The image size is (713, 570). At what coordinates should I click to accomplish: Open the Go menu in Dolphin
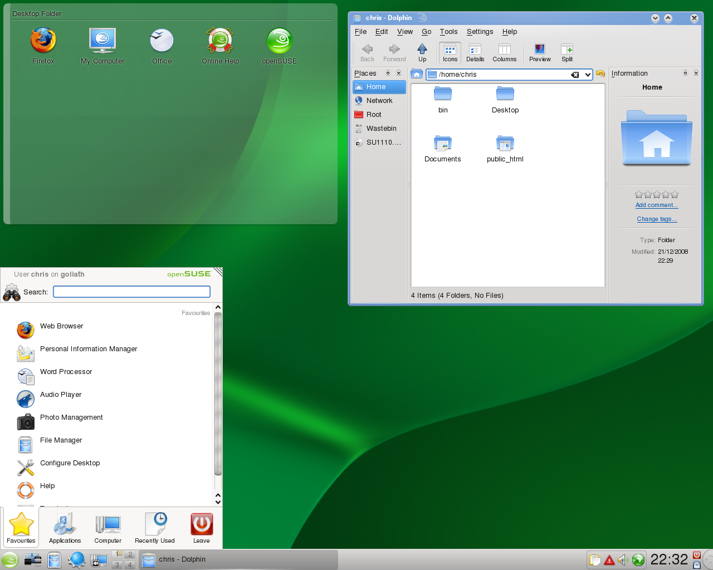click(427, 32)
